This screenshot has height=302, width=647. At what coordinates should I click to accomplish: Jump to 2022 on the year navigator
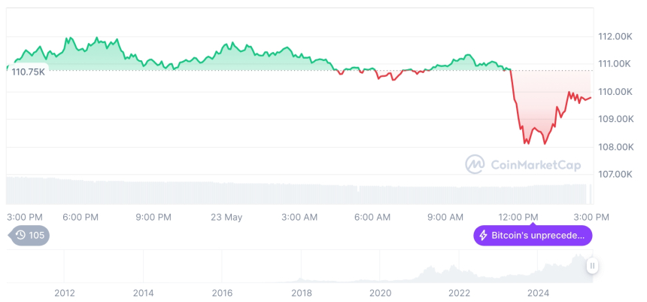tap(459, 293)
